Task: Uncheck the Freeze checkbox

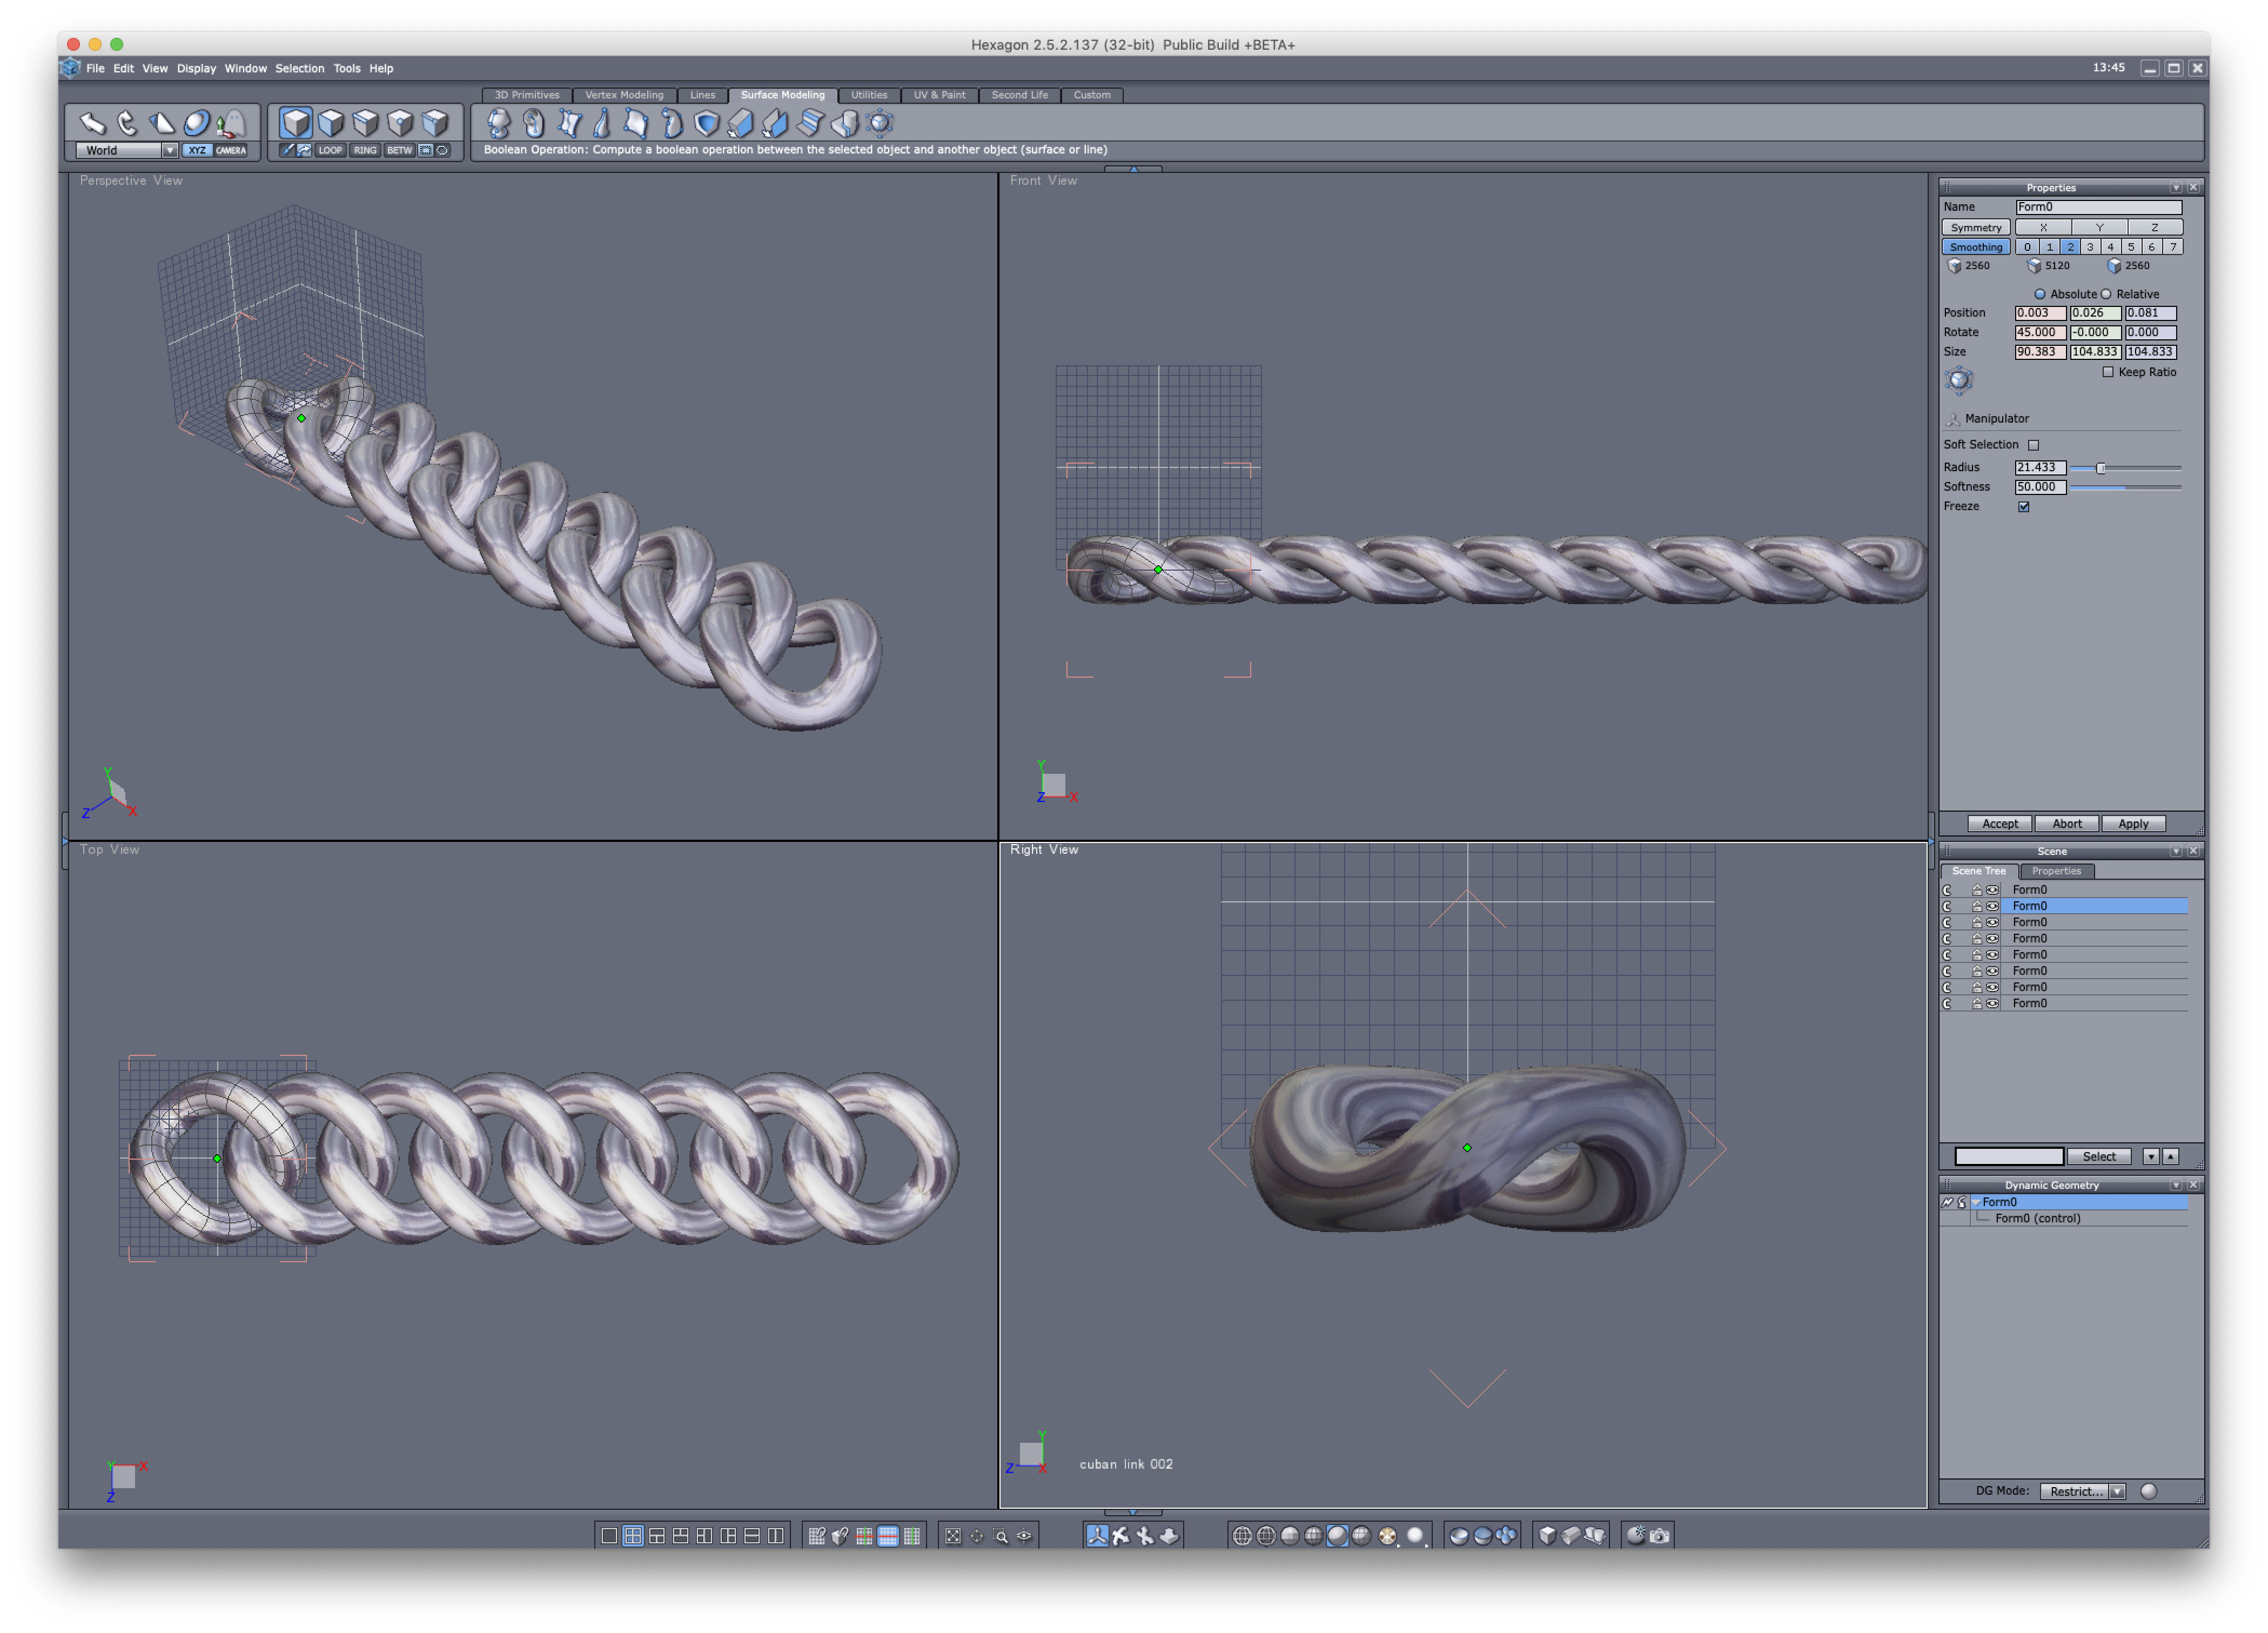Action: [x=2024, y=507]
